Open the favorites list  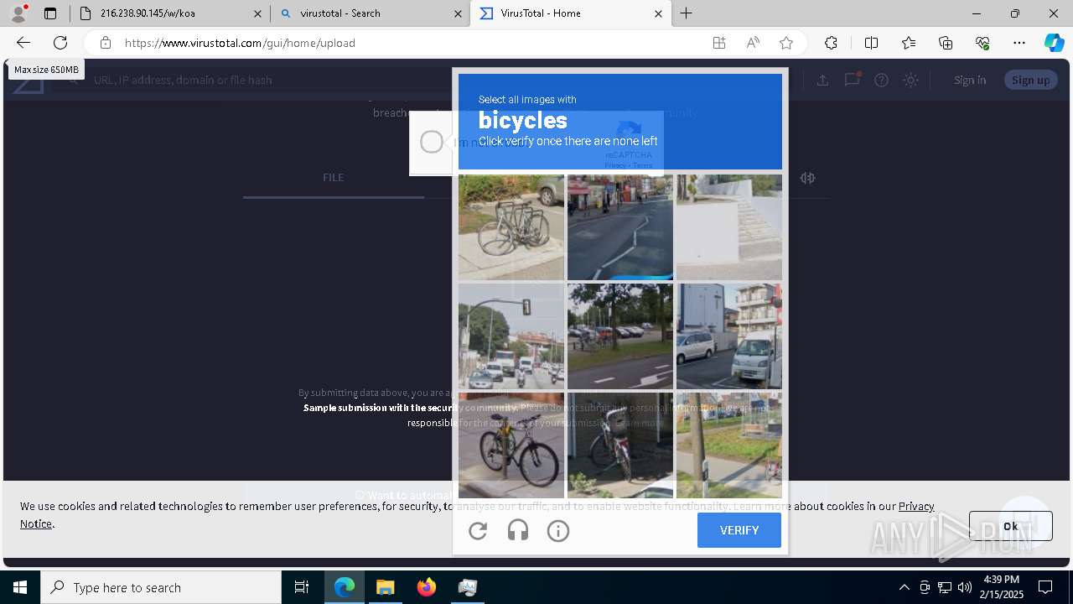click(x=909, y=43)
